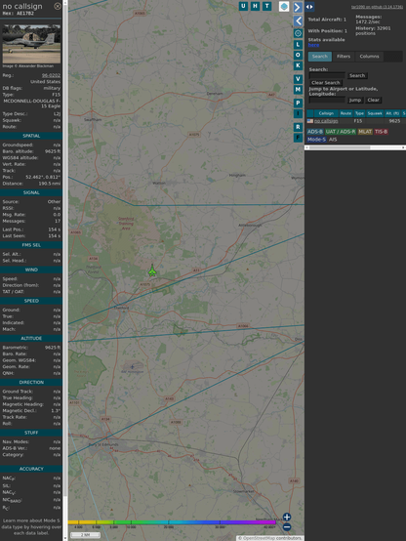Toggle sidebar width with double-arrow button
406x541 pixels.
pyautogui.click(x=309, y=7)
